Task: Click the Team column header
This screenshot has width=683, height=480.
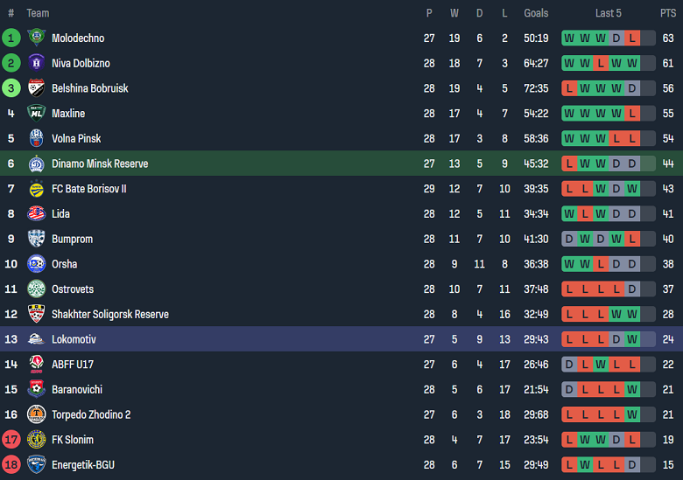Action: (38, 13)
